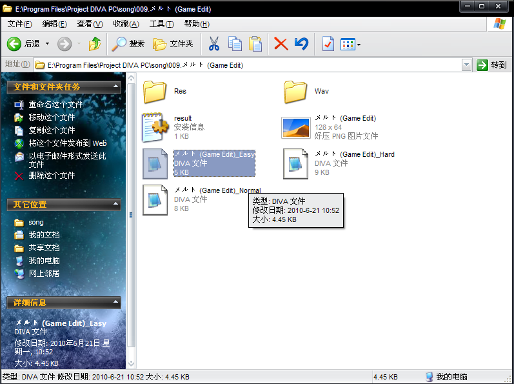
Task: Click the 重命名这个文件 link
Action: pyautogui.click(x=55, y=105)
